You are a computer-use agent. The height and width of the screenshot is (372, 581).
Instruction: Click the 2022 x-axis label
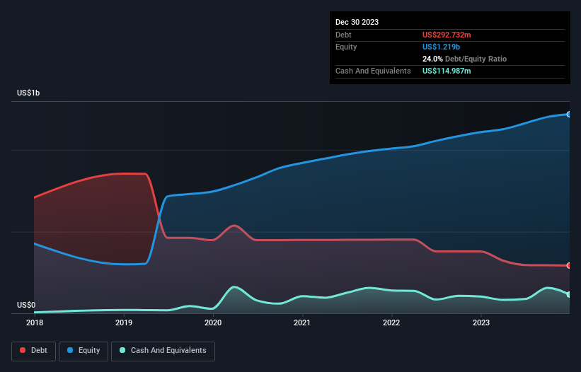pos(391,322)
